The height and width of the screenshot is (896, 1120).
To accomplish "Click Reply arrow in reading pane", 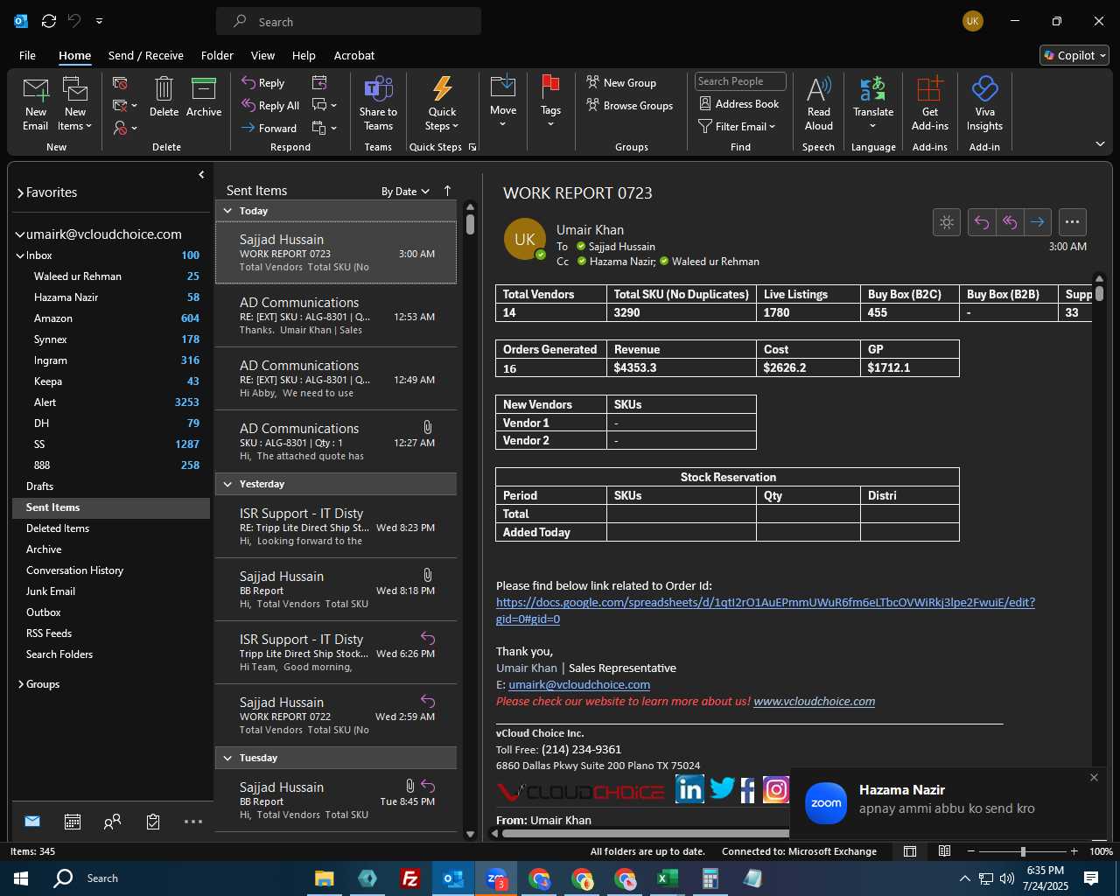I will pyautogui.click(x=982, y=222).
